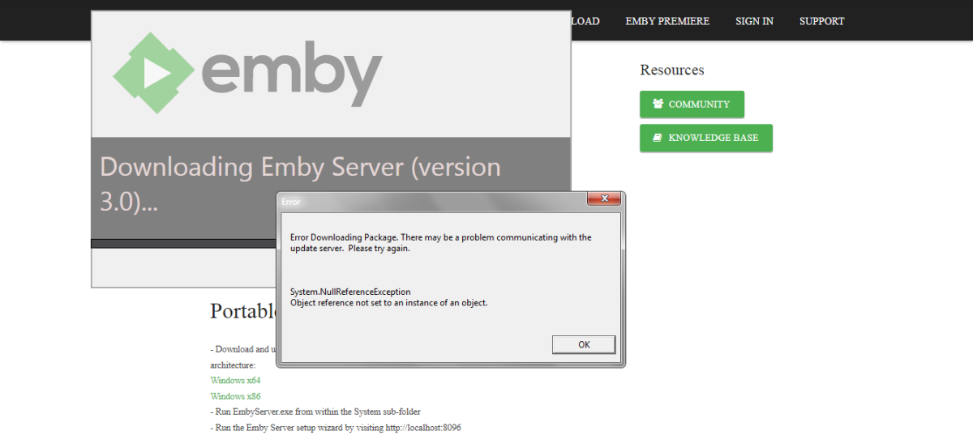Click the Emby Server download progress bar
Viewport: 973px width, 448px height.
183,243
